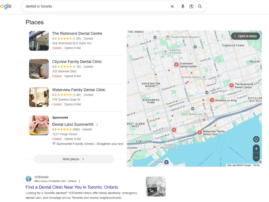269x202 pixels.
Task: Click the Opens 9 AM text
Action: click(72, 139)
